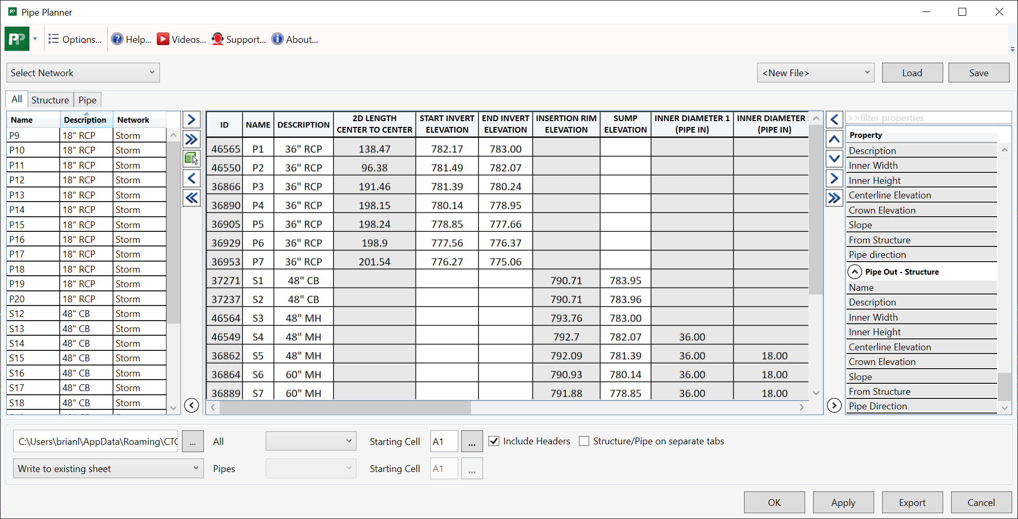1018x519 pixels.
Task: Collapse the left panel with circled arrow
Action: [192, 405]
